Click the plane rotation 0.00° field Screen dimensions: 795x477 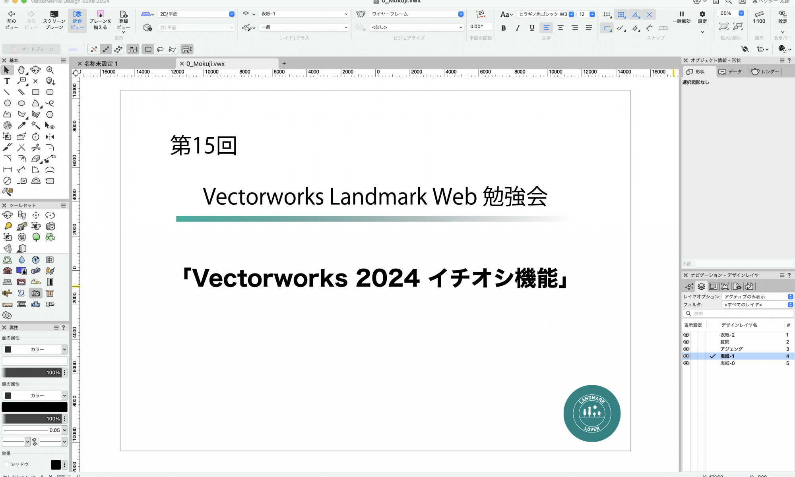click(x=480, y=27)
